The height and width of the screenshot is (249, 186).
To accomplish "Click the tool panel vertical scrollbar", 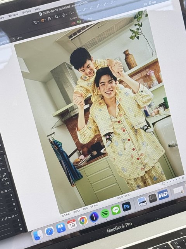I will pos(7,163).
